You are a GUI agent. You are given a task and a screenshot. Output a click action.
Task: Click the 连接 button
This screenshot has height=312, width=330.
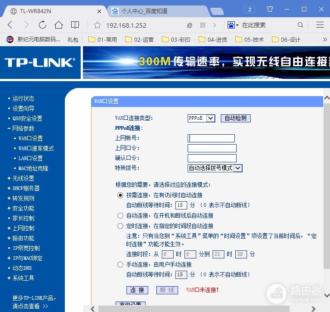(x=137, y=290)
